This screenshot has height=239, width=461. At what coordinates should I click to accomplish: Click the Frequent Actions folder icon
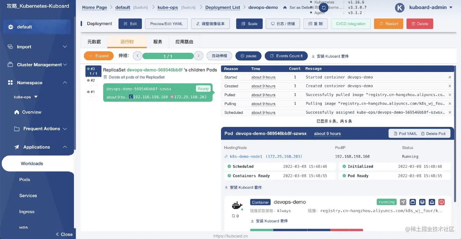[x=17, y=129]
